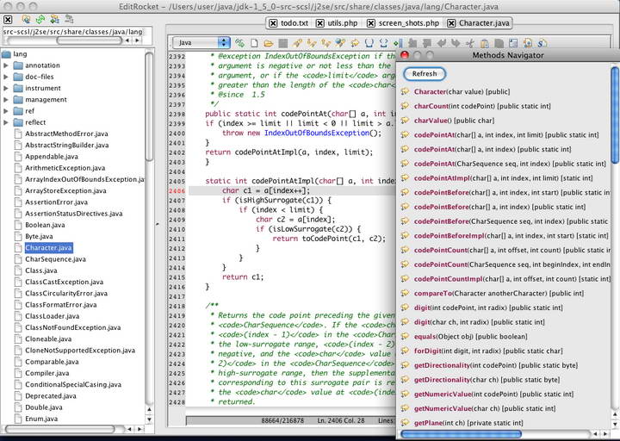Viewport: 620px width, 441px height.
Task: Close the Character.java tab using its X
Action: tap(452, 23)
